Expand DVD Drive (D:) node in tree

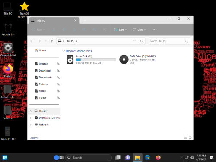(x=31, y=118)
